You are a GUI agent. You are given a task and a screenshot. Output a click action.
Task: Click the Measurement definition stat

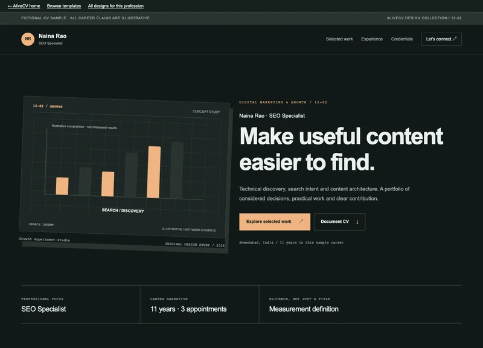[304, 309]
